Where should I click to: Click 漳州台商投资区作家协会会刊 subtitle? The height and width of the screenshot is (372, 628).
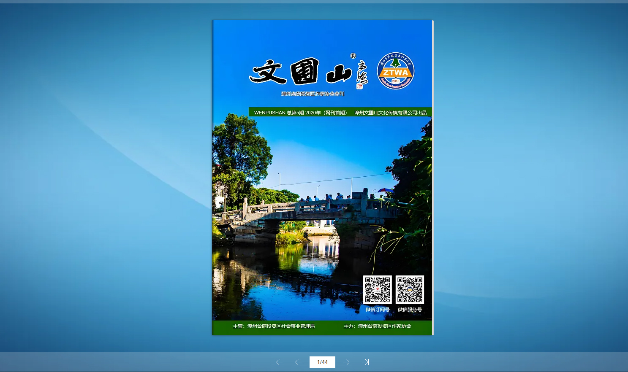(313, 94)
